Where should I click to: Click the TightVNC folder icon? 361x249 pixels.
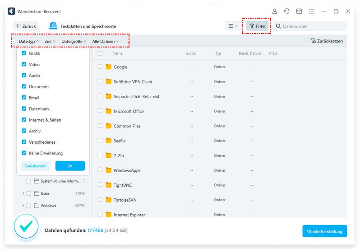click(x=108, y=185)
